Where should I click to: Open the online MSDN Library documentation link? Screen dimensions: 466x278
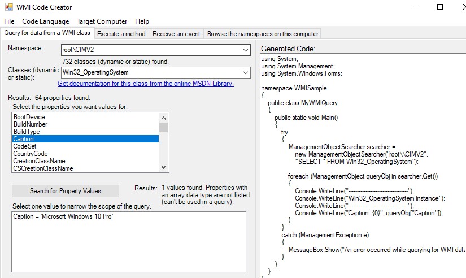146,84
